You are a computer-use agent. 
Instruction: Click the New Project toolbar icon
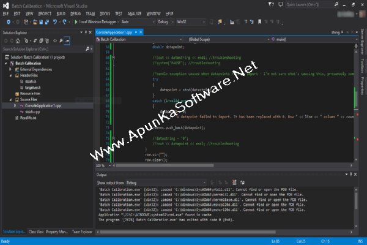tap(26, 22)
